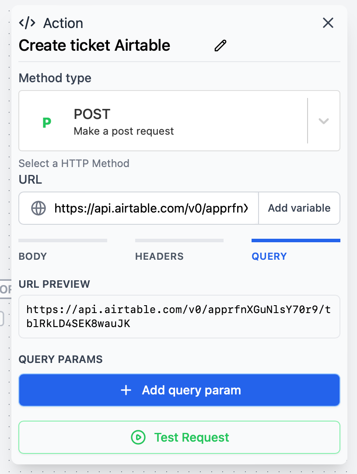The image size is (357, 474).
Task: Select the URL PREVIEW text box
Action: pyautogui.click(x=179, y=316)
